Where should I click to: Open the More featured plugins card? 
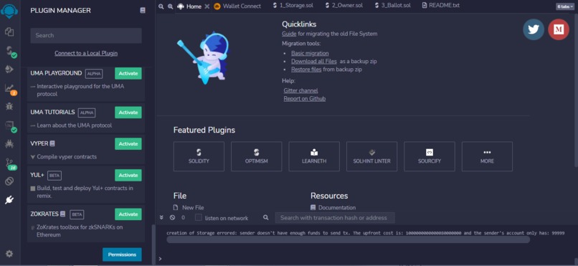487,156
